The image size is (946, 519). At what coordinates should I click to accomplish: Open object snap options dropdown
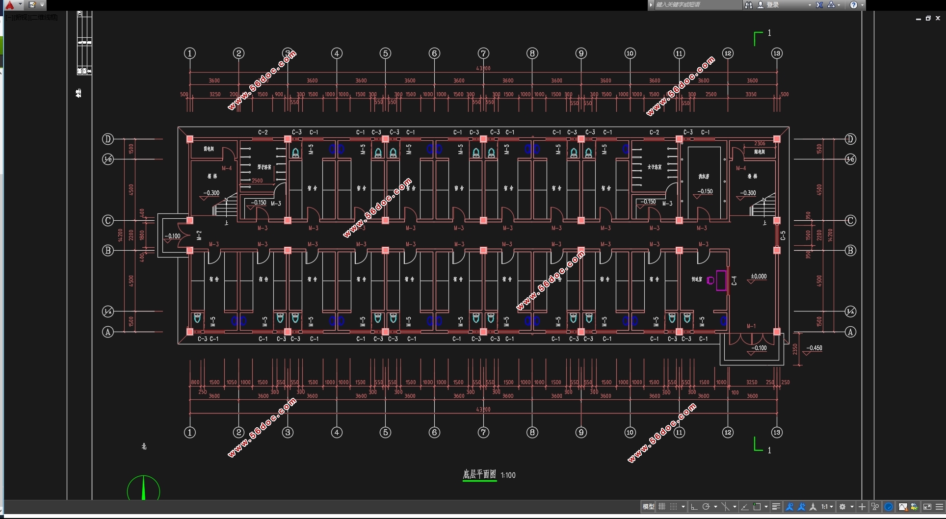(x=766, y=507)
